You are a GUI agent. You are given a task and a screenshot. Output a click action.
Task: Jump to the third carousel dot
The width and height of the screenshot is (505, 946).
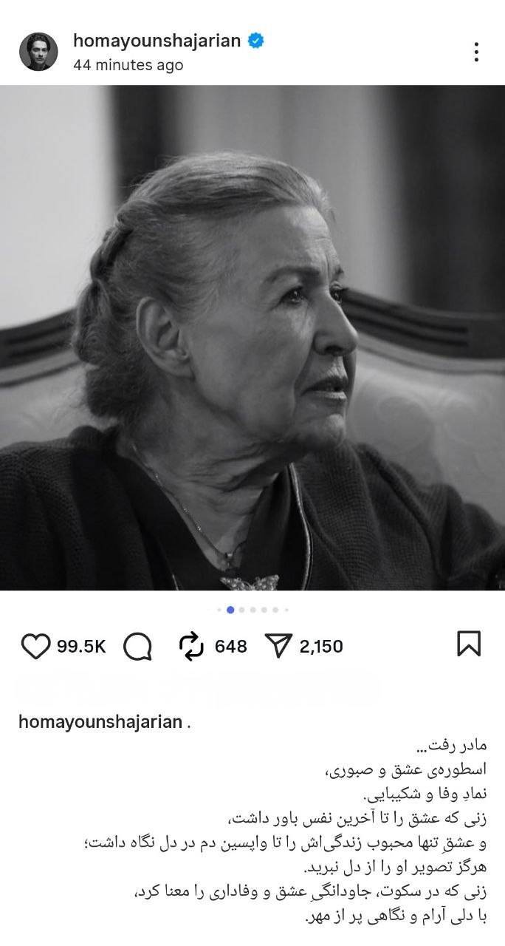click(241, 610)
